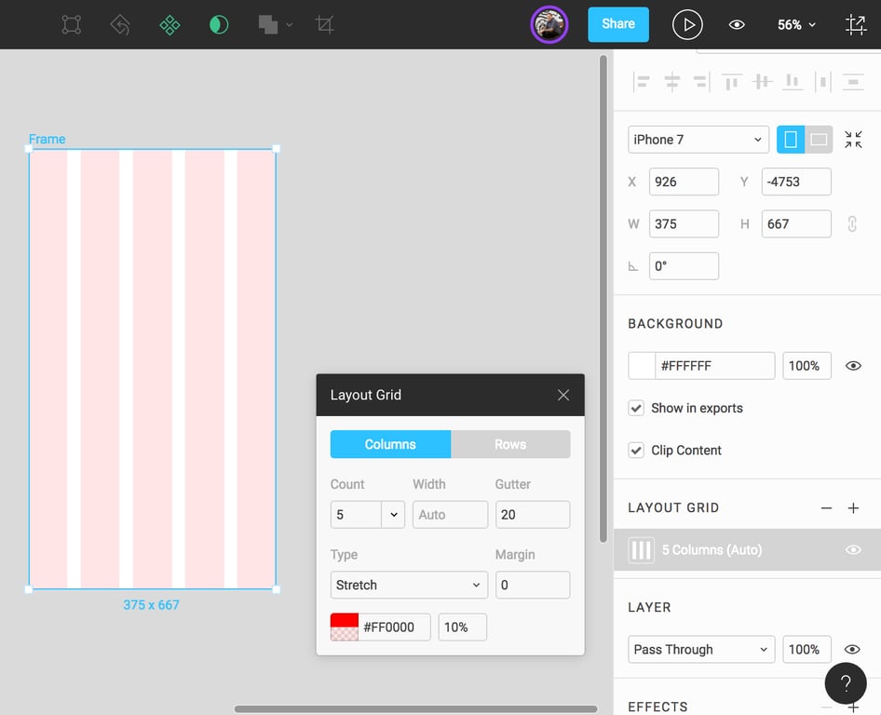Select the Columns tab
This screenshot has height=715, width=881.
point(390,444)
